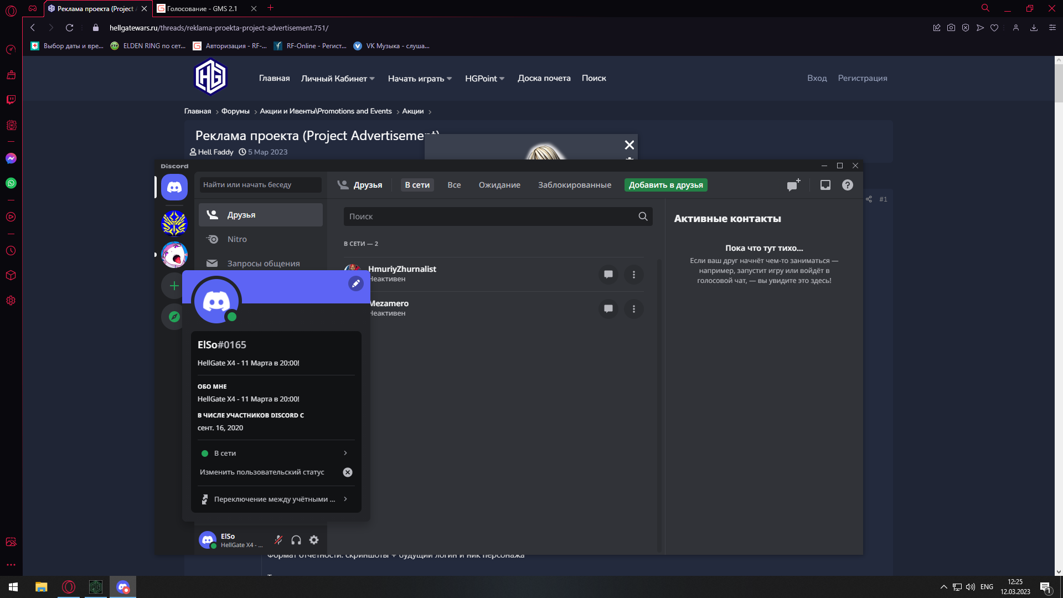Open Opera history clock sidebar icon
This screenshot has height=598, width=1063.
(x=11, y=251)
